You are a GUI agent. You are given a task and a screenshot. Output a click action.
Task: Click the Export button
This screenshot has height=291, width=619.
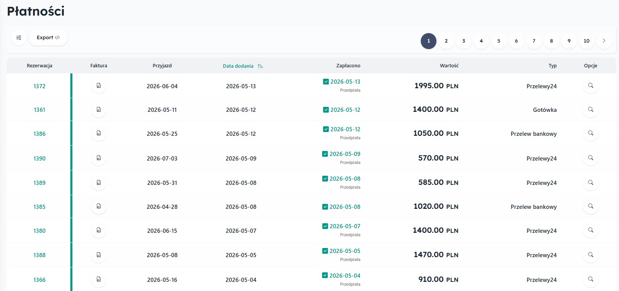click(48, 38)
